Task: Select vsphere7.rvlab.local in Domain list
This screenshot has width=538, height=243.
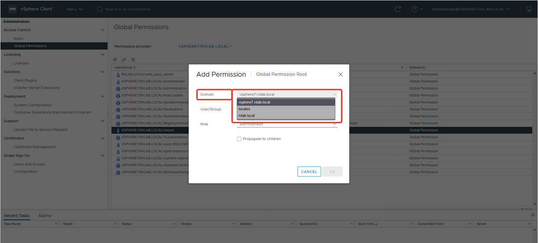Action: [286, 102]
